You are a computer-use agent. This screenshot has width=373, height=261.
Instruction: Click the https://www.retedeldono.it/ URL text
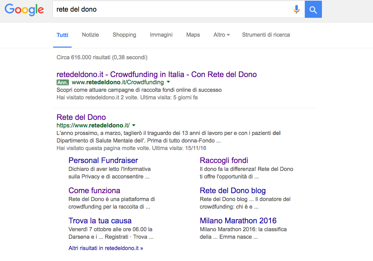click(93, 125)
